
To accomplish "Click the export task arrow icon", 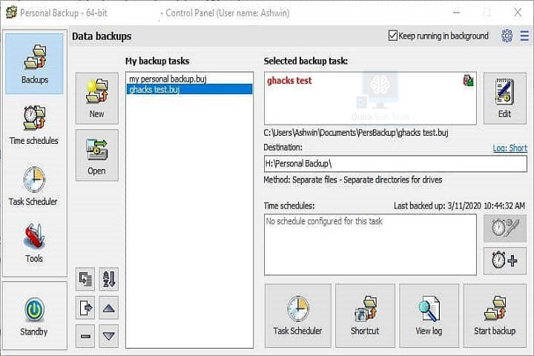I will pyautogui.click(x=85, y=308).
